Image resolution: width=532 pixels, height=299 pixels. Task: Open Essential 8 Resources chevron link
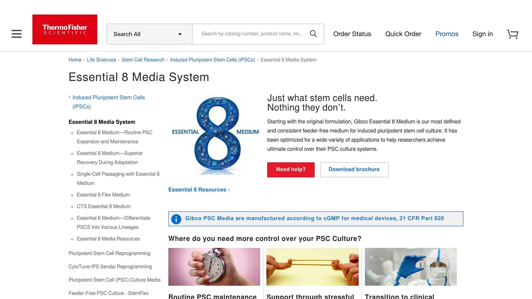pos(199,190)
